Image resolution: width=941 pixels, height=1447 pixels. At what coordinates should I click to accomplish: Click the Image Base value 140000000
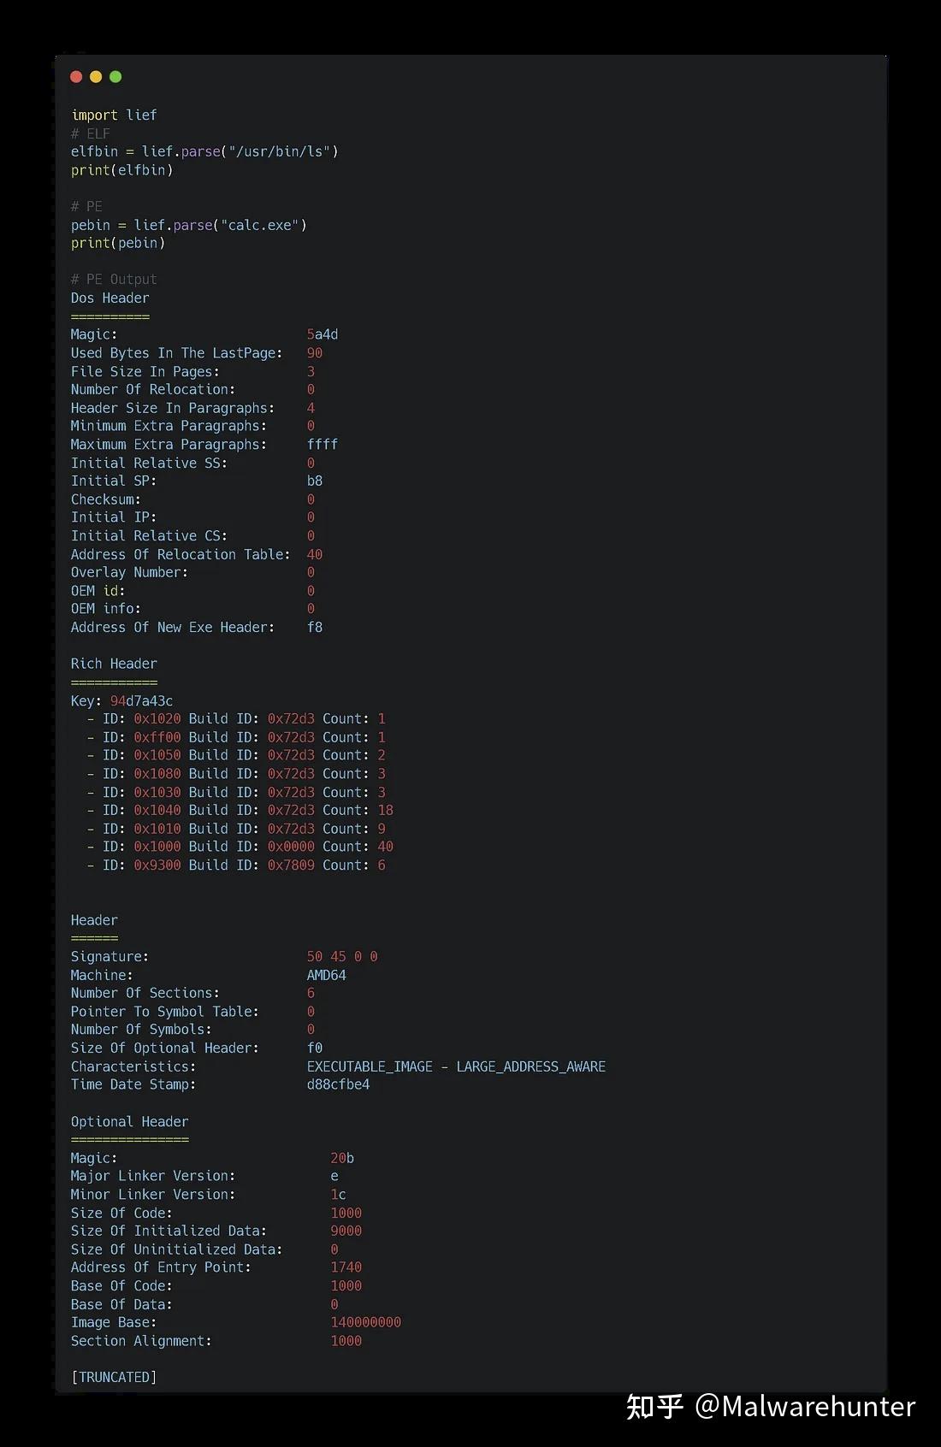pyautogui.click(x=366, y=1322)
